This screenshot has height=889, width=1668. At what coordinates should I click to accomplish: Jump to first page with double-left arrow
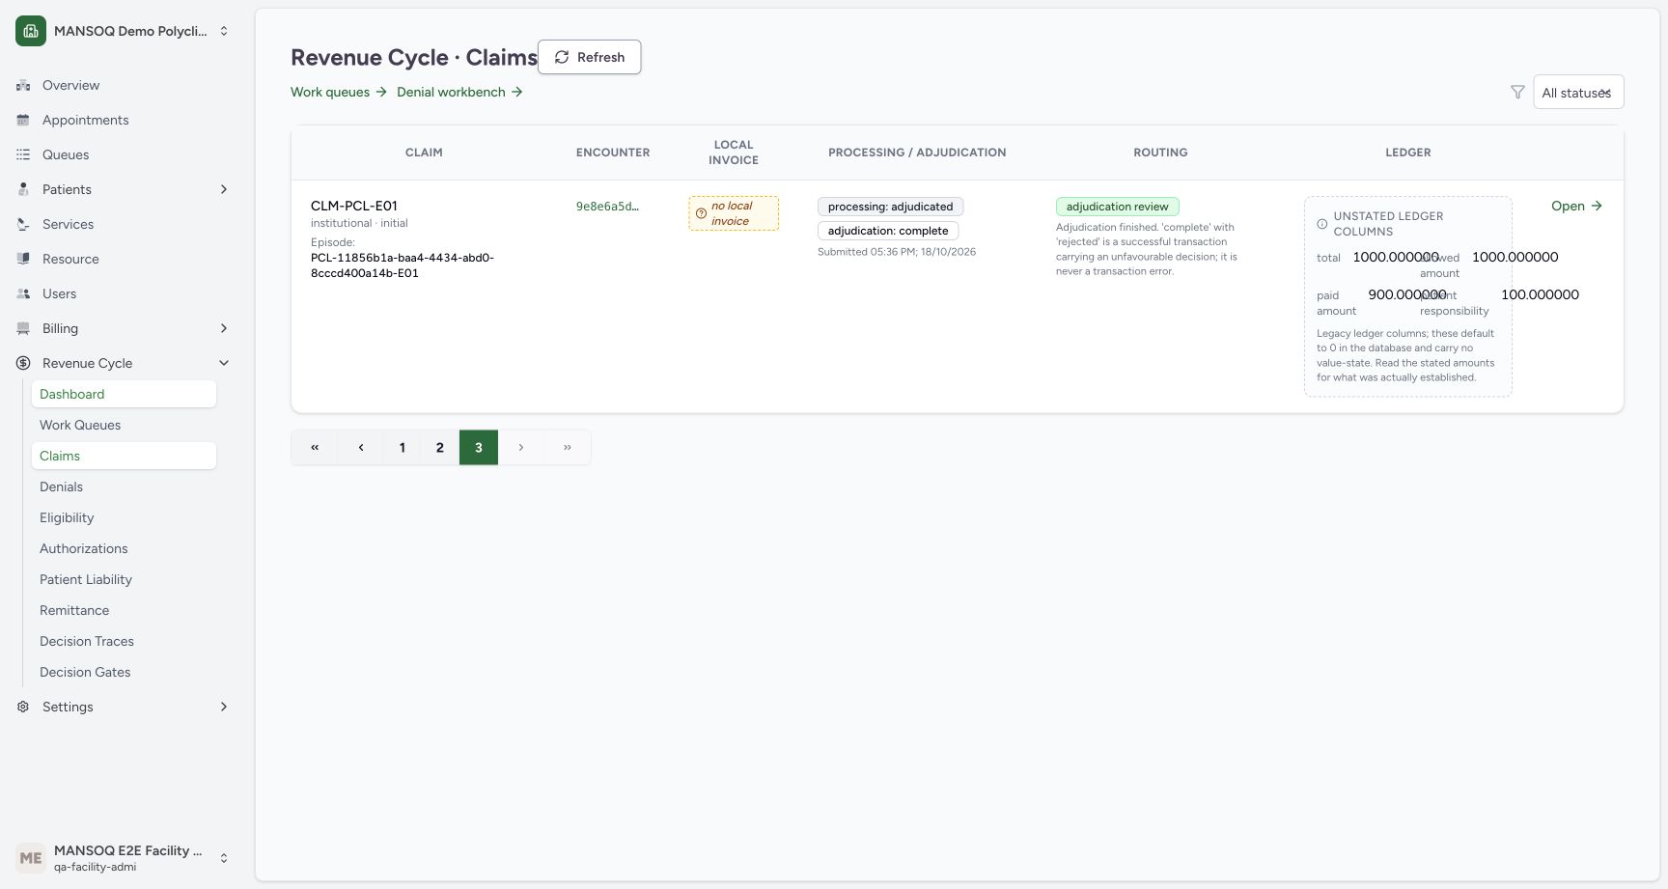click(x=315, y=447)
